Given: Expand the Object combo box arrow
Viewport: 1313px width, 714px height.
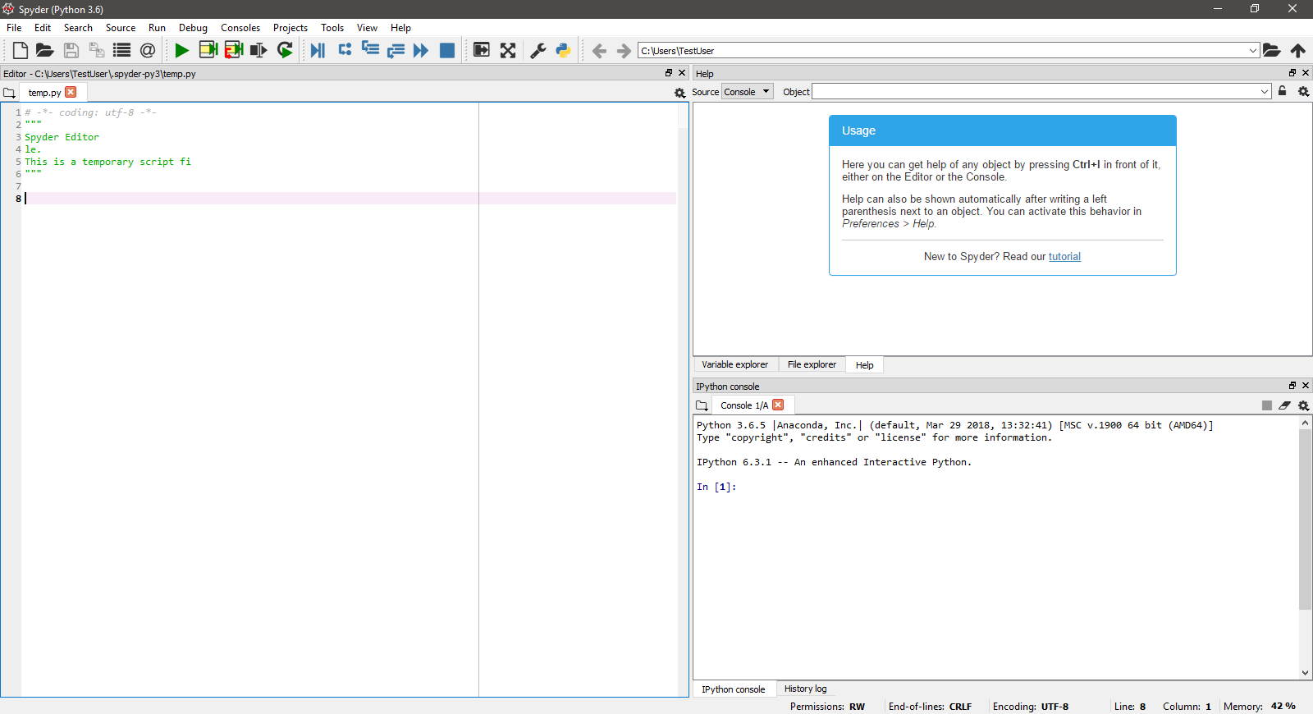Looking at the screenshot, I should [1265, 91].
